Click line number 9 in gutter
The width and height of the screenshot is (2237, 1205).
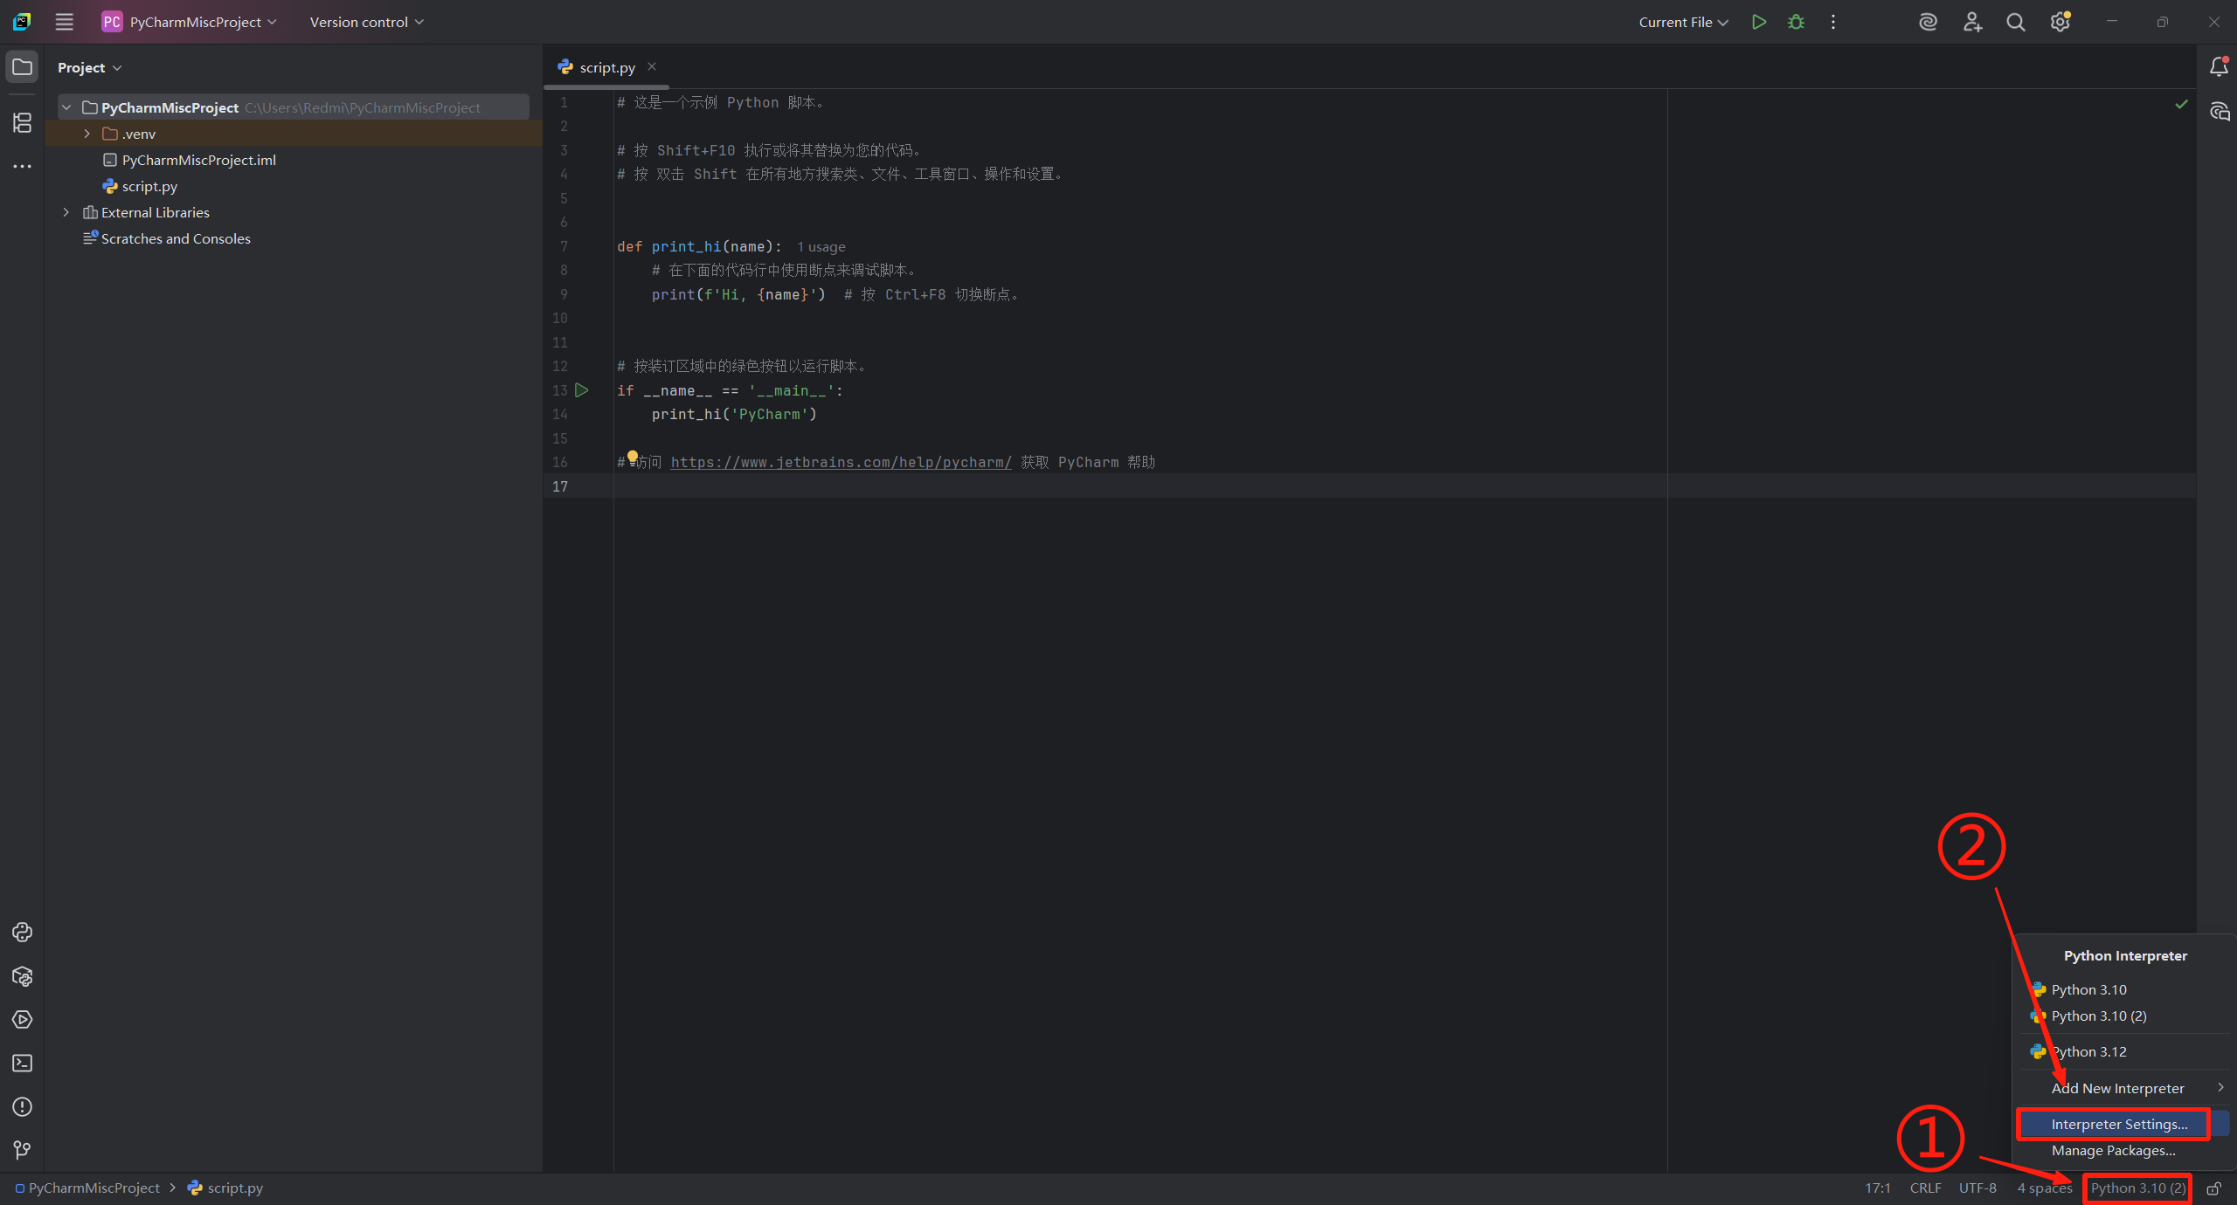click(564, 294)
